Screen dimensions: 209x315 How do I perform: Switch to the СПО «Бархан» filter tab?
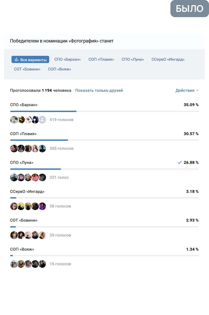tap(68, 59)
